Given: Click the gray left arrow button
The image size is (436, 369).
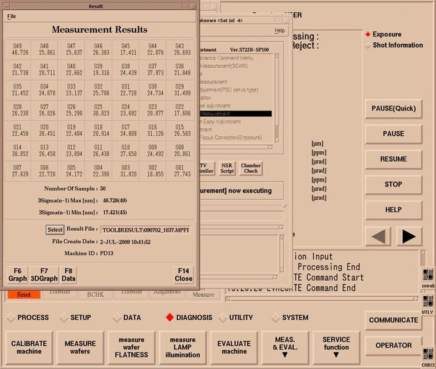Looking at the screenshot, I should [378, 236].
